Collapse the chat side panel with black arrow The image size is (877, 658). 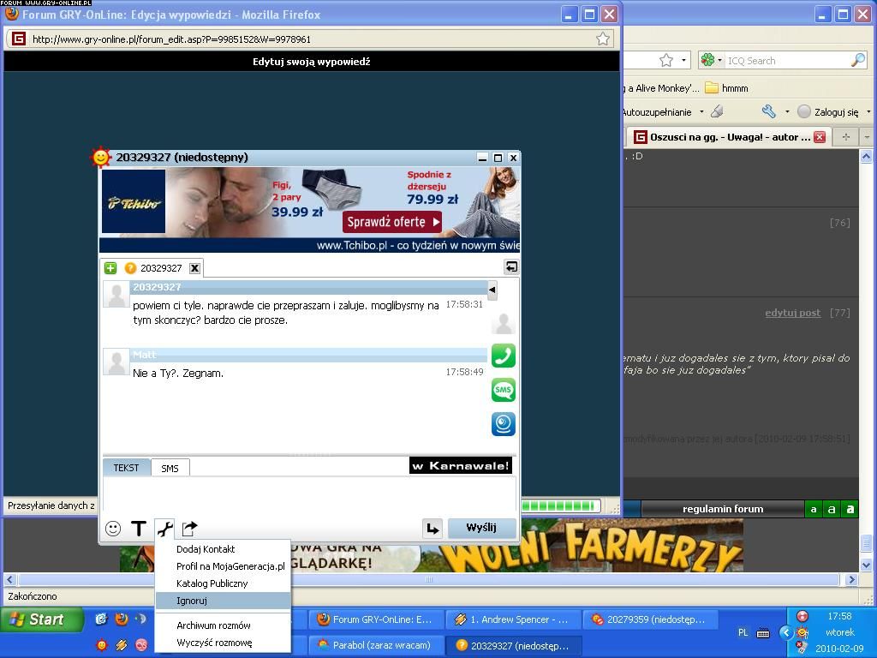492,290
